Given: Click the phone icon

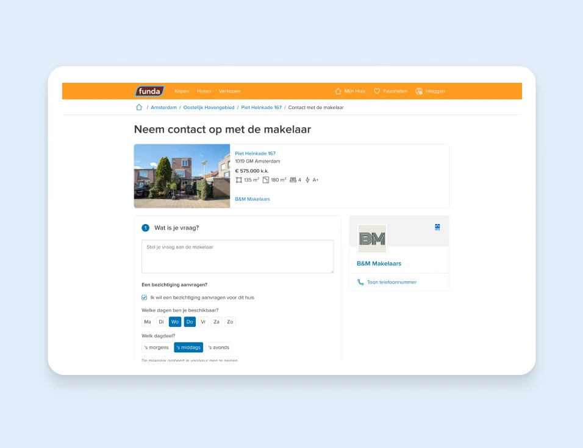Looking at the screenshot, I should (360, 282).
